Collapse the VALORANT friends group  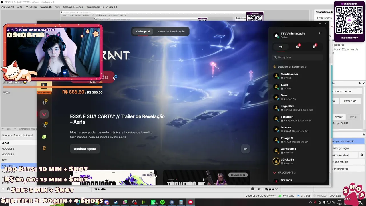[285, 173]
